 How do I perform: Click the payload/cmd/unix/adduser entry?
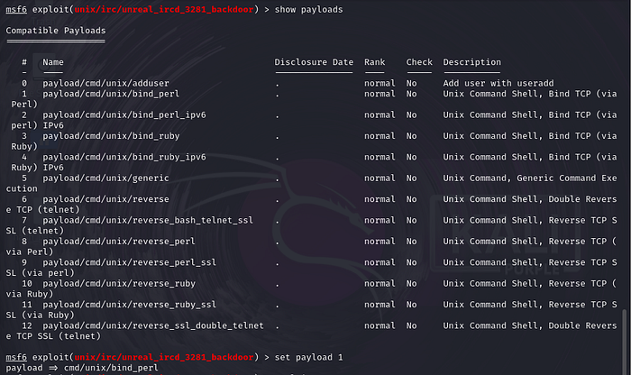(x=100, y=83)
